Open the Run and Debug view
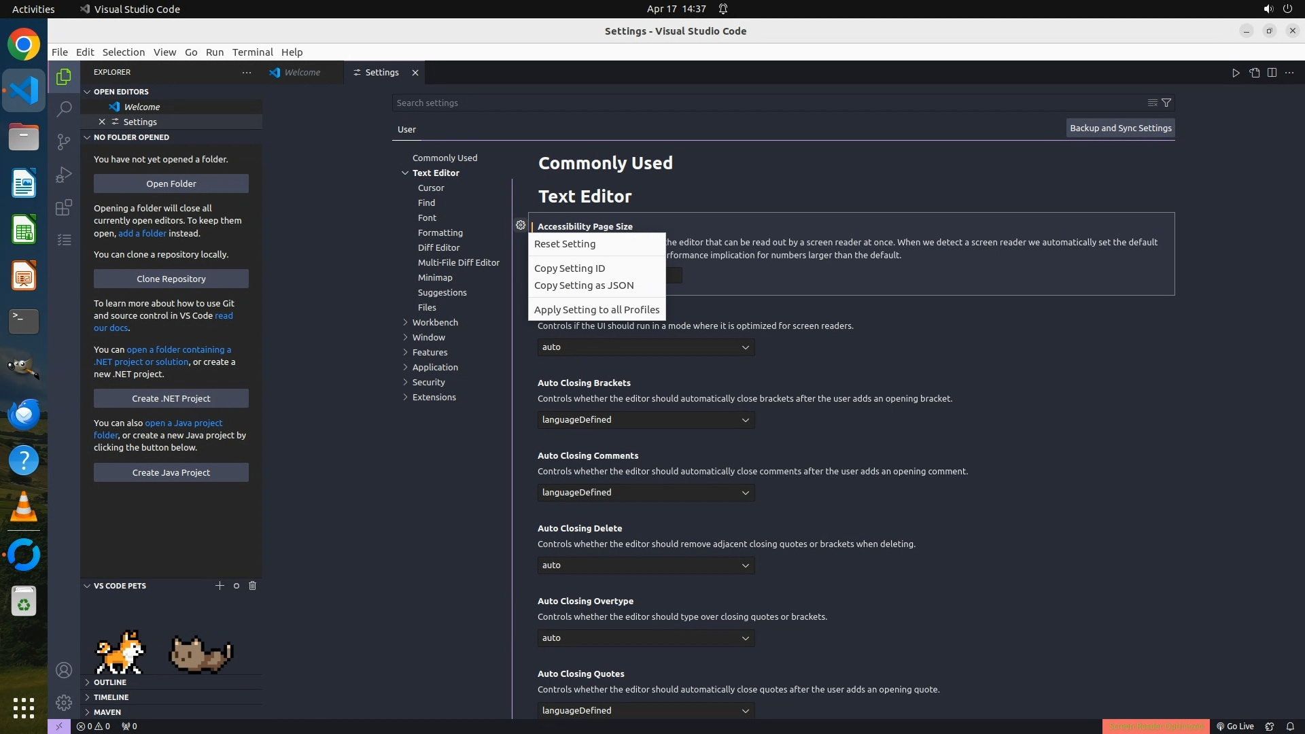Screen dimensions: 1305x734 click(64, 175)
